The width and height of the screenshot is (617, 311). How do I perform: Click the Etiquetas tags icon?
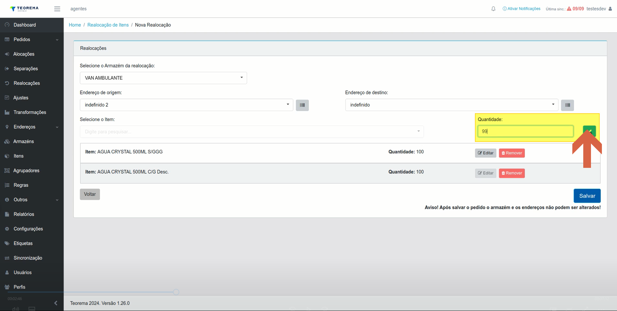pos(7,243)
